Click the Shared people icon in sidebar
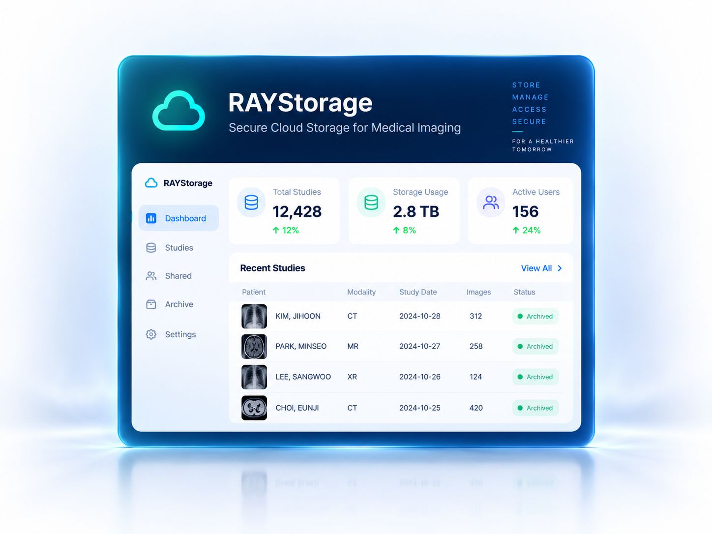This screenshot has width=712, height=534. point(151,276)
